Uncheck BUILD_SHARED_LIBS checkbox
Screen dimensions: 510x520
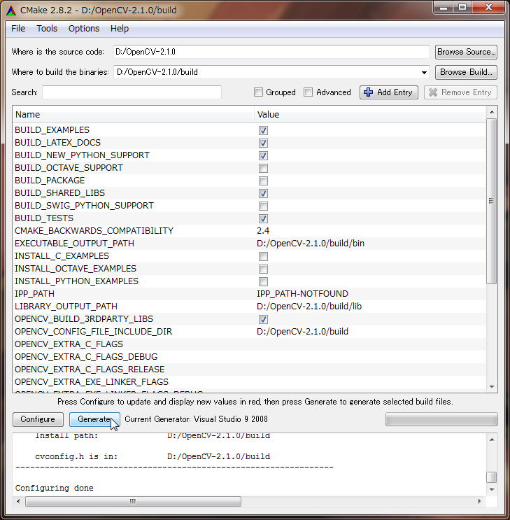(263, 193)
